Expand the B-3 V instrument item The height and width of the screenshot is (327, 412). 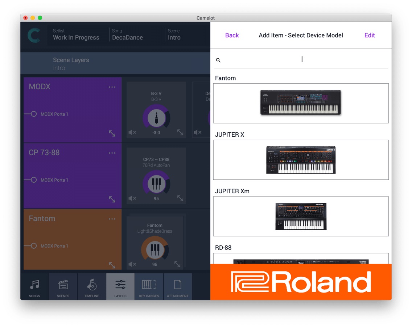click(x=180, y=132)
